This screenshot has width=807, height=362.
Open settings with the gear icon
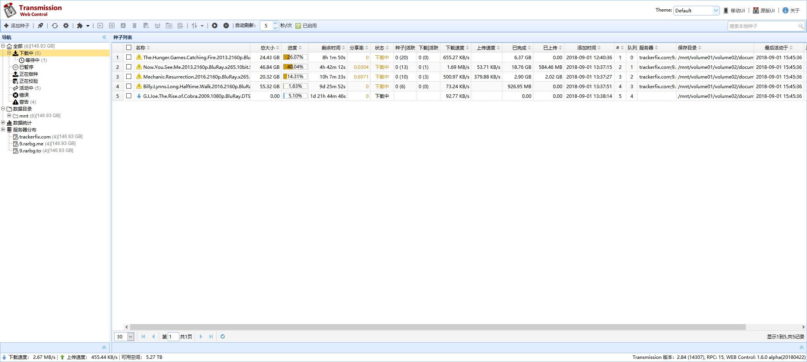[66, 26]
